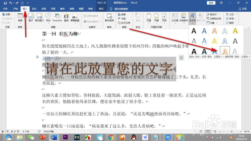This screenshot has height=141, width=251.
Task: Click the page count in status bar
Action: (10, 131)
